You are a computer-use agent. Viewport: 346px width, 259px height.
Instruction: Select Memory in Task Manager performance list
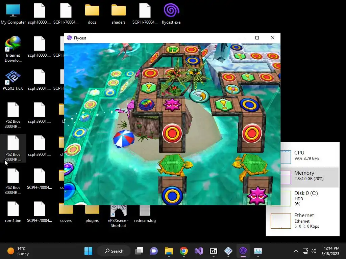310,177
